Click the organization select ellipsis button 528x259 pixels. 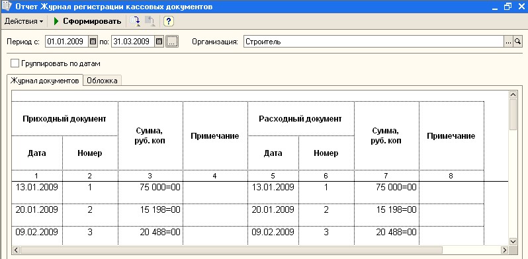tap(508, 42)
